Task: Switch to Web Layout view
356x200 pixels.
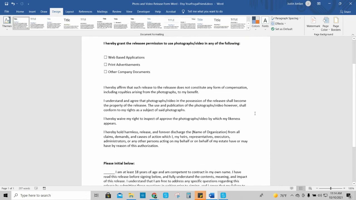Action: [x=310, y=188]
